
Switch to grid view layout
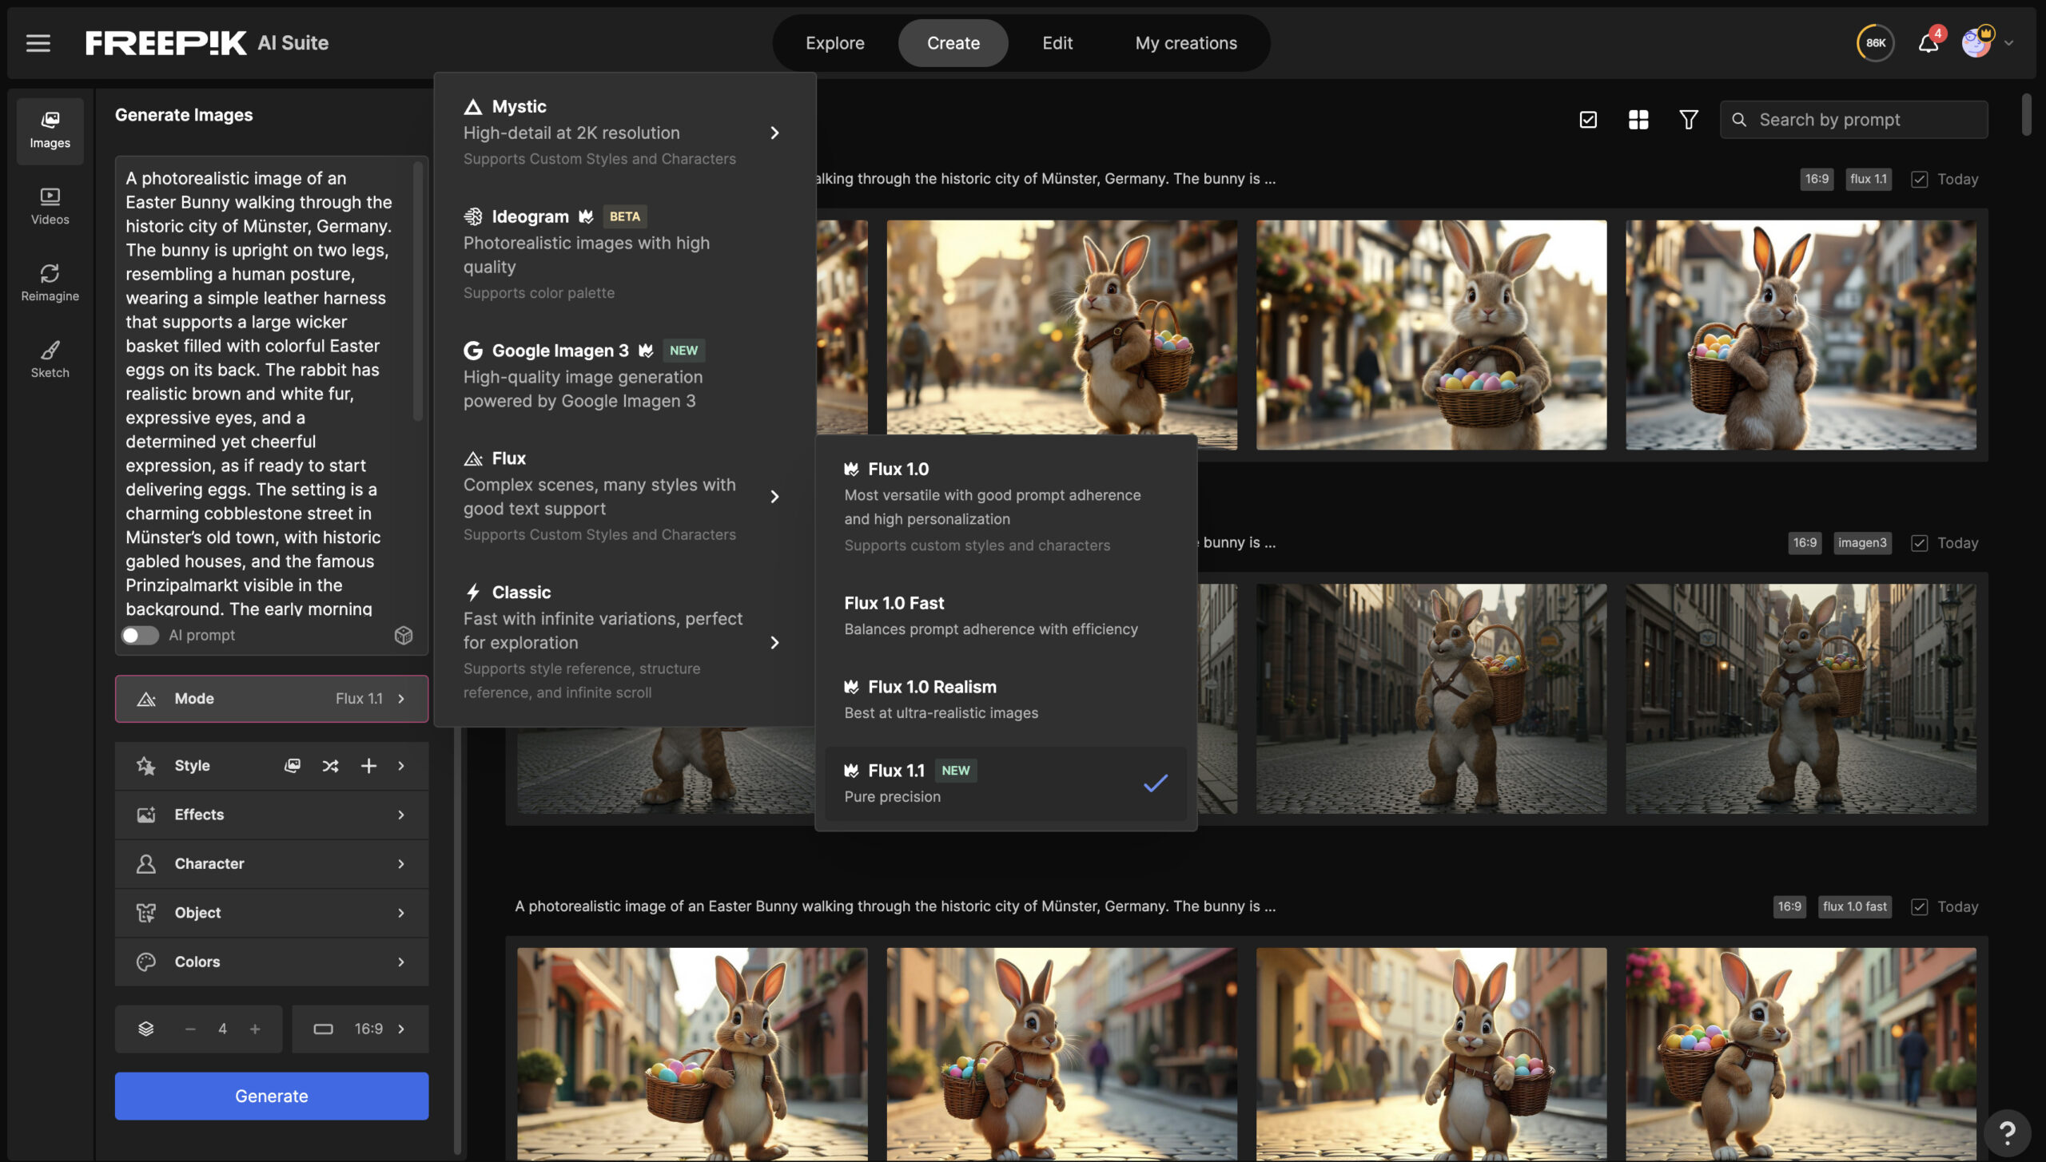pyautogui.click(x=1638, y=120)
